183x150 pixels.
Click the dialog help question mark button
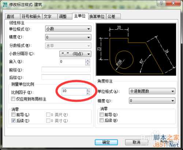[x=162, y=3]
